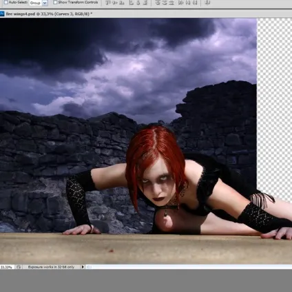Click the 33.33% zoom level field

click(x=7, y=267)
